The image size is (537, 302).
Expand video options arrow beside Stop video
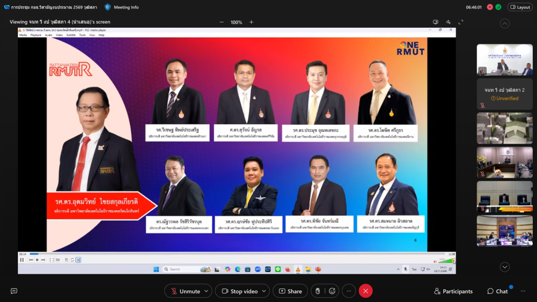[264, 291]
